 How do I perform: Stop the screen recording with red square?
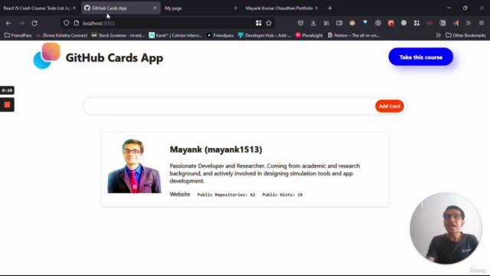(7, 105)
